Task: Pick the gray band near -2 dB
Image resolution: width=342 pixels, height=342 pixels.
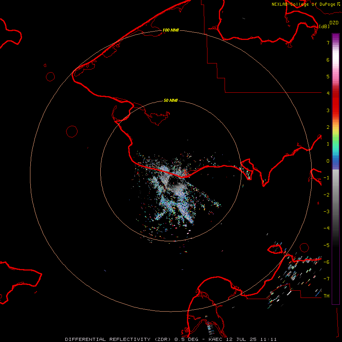Action: coord(336,195)
